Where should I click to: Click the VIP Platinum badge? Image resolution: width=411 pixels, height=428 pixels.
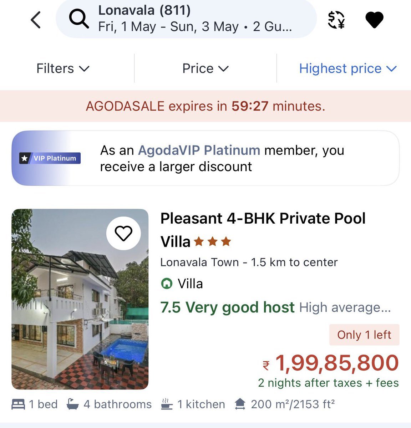tap(50, 158)
